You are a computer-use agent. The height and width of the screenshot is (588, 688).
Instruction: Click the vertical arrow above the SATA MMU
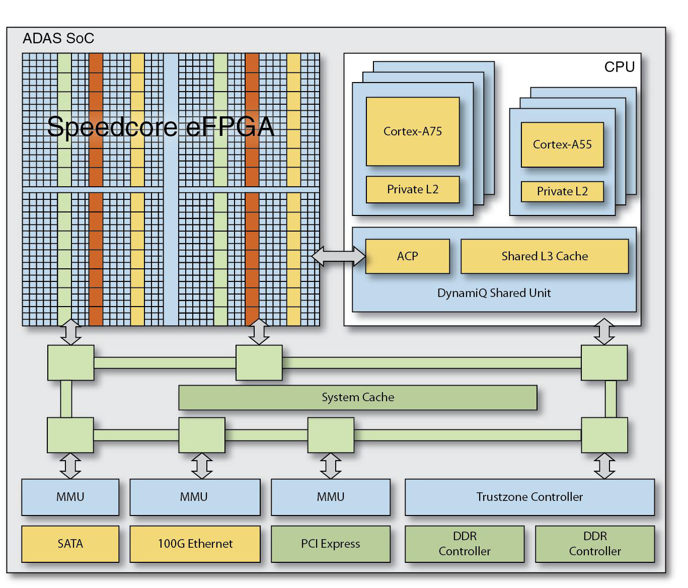click(x=70, y=466)
